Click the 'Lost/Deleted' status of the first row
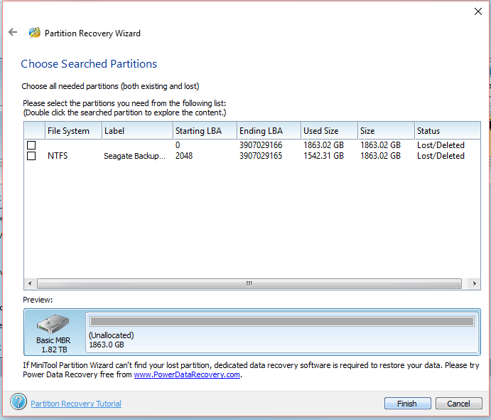The width and height of the screenshot is (491, 420). tap(441, 145)
